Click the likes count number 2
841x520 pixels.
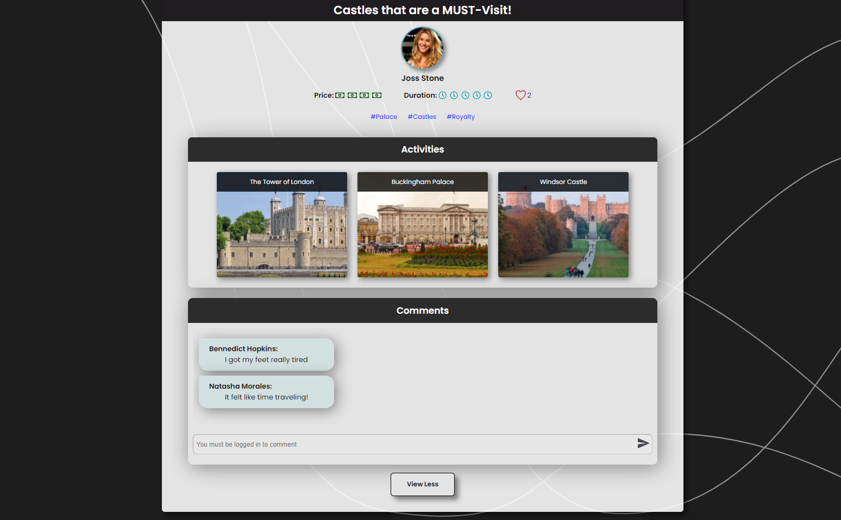(529, 95)
